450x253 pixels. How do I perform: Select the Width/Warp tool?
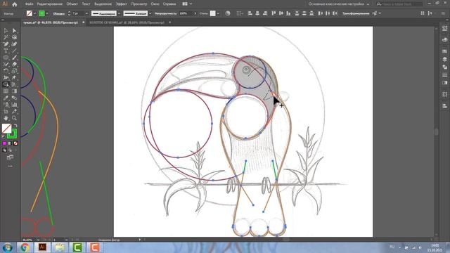6,77
